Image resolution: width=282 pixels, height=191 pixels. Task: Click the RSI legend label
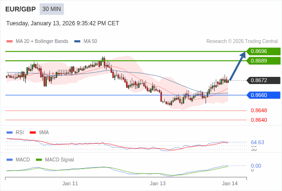click(20, 133)
